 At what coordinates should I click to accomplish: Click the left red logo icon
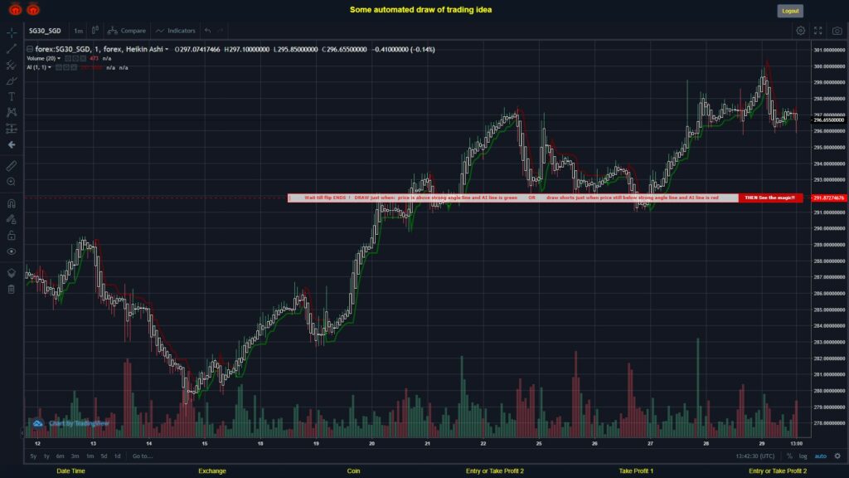coord(15,9)
